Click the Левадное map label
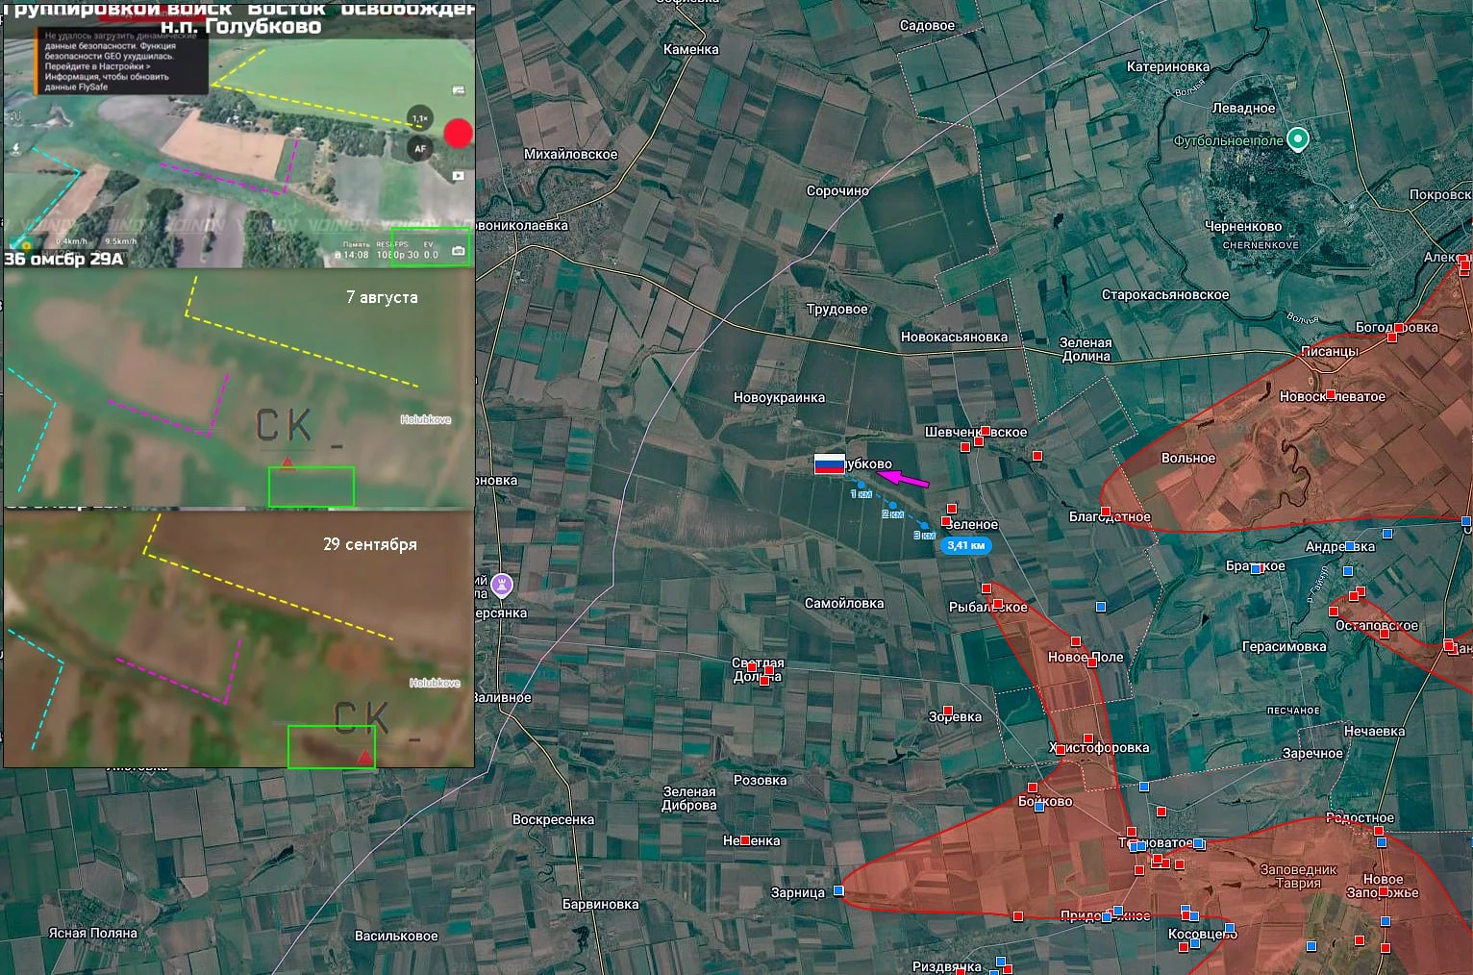 (x=1243, y=108)
